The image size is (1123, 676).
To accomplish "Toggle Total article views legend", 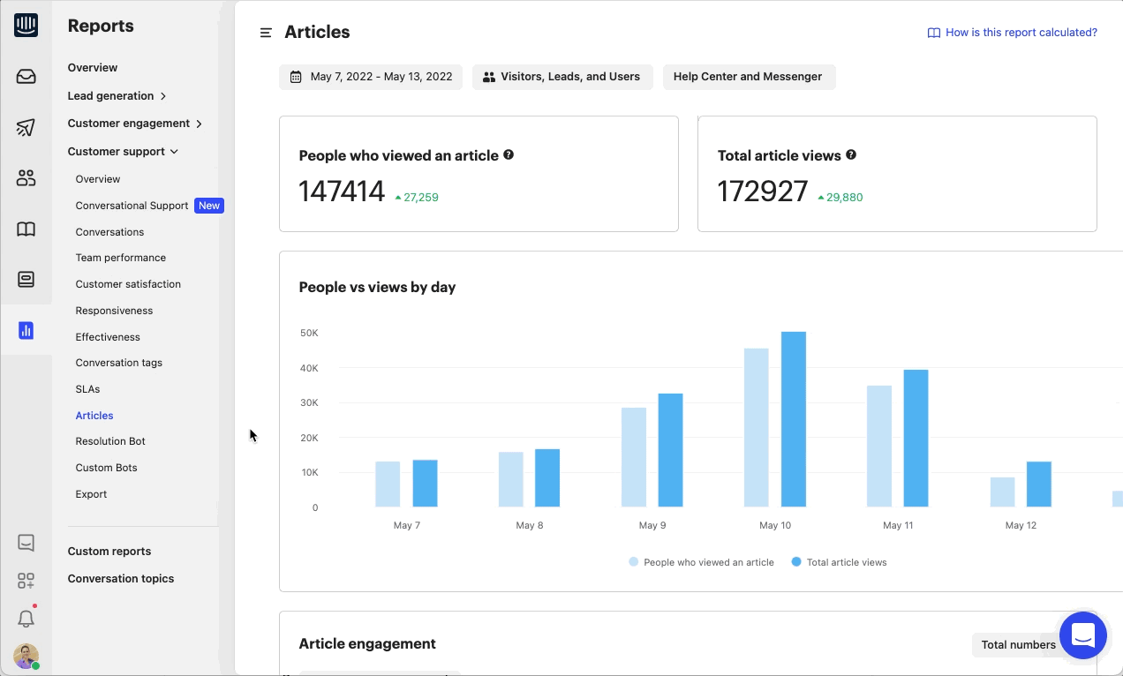I will [840, 562].
